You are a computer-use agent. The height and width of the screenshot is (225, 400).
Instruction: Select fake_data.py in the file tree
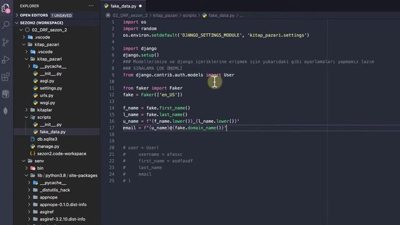[52, 132]
